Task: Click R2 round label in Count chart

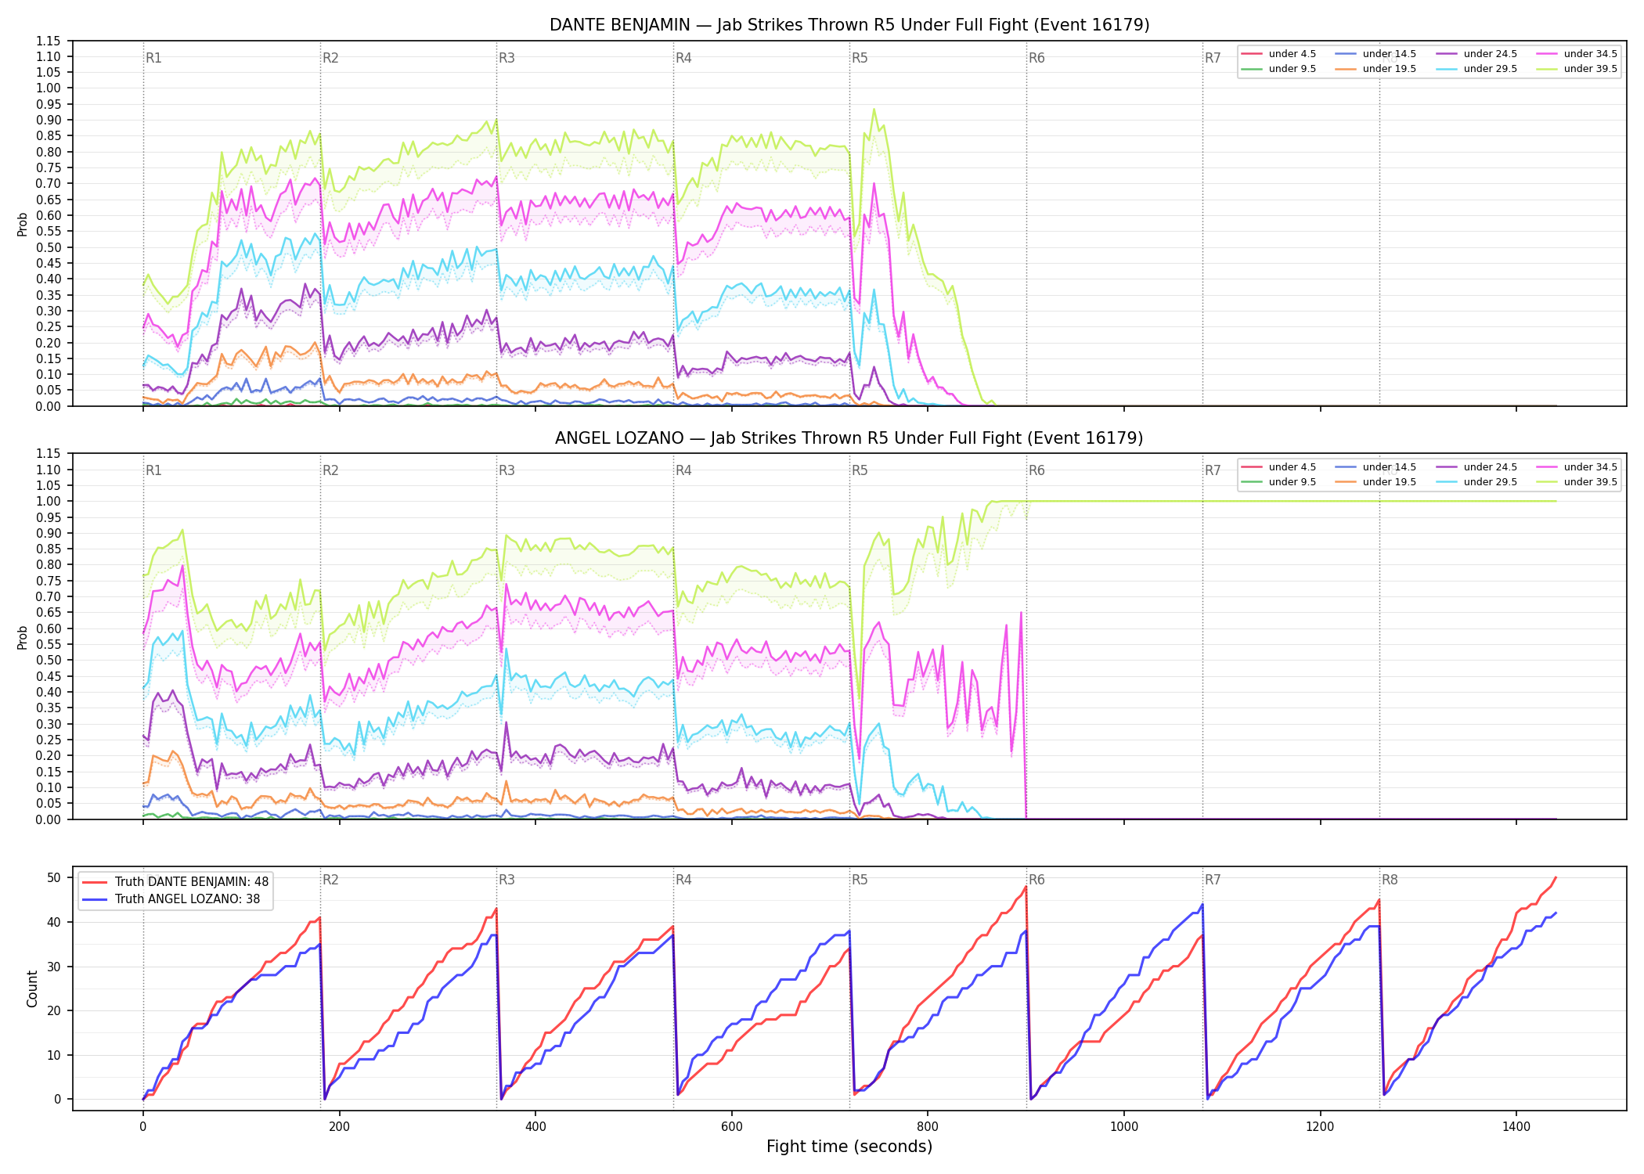Action: (330, 880)
